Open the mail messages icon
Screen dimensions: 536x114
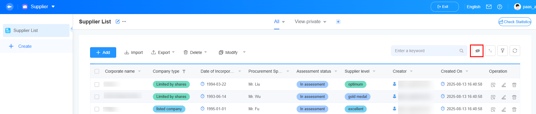pyautogui.click(x=489, y=7)
